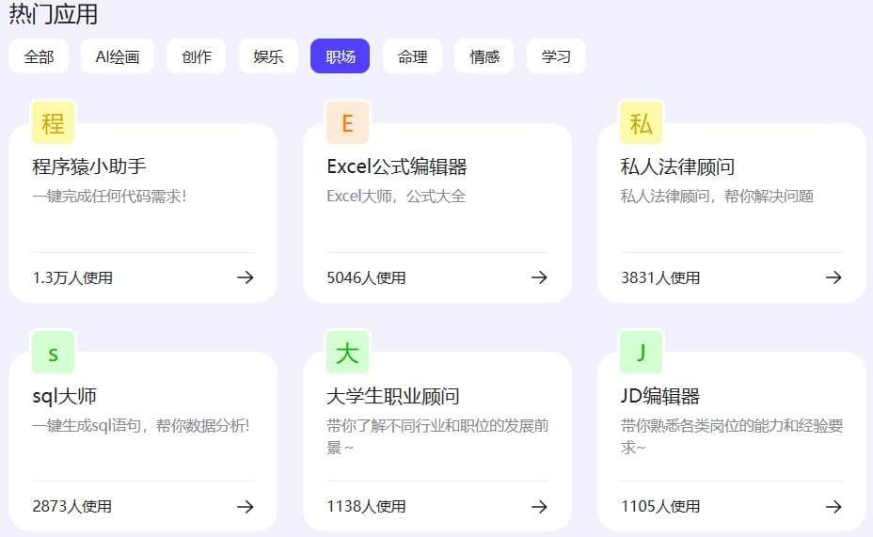The height and width of the screenshot is (537, 873).
Task: Click the orange E icon for Excel公式编辑器
Action: (x=347, y=123)
